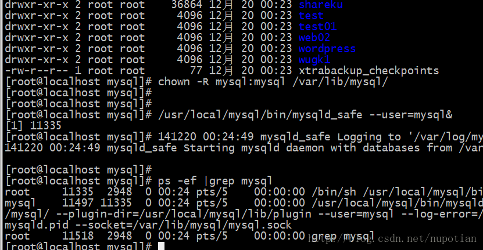Viewport: 483px width, 250px height.
Task: Select the blue test01 directory entry
Action: (317, 27)
